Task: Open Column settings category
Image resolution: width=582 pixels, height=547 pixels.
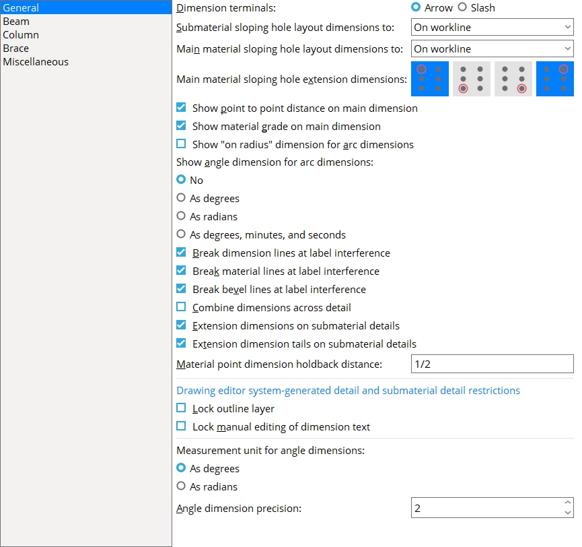Action: [x=85, y=34]
